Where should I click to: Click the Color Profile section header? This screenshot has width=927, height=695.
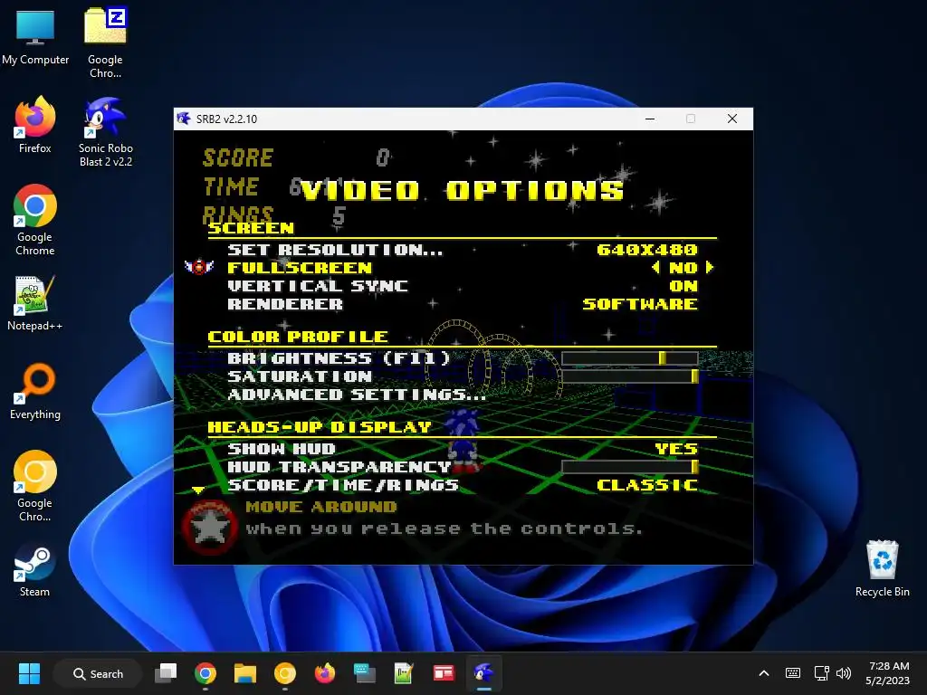(298, 337)
